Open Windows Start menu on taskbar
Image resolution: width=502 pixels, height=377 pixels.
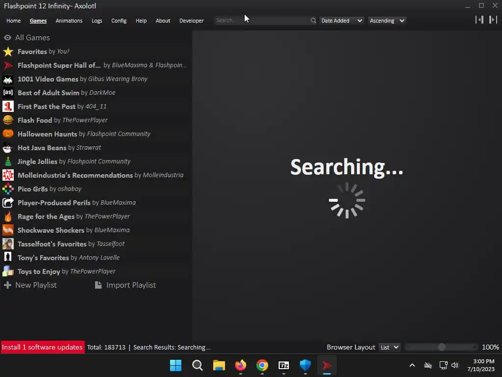click(176, 365)
